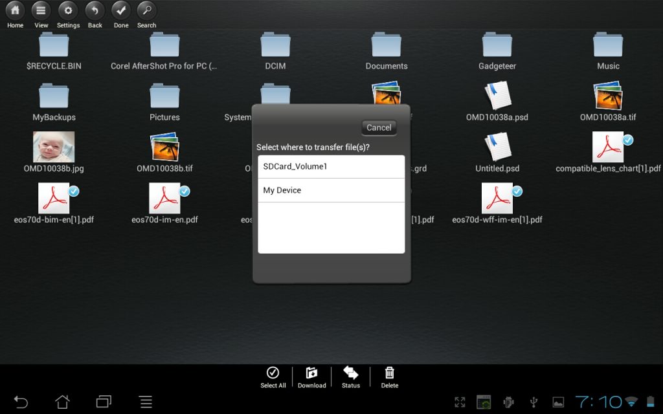Open the View options icon
663x414 pixels.
(41, 11)
